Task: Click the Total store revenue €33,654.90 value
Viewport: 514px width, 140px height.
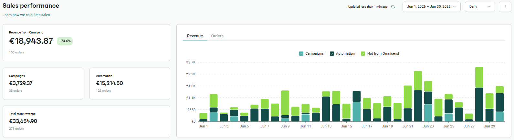Action: pyautogui.click(x=23, y=121)
